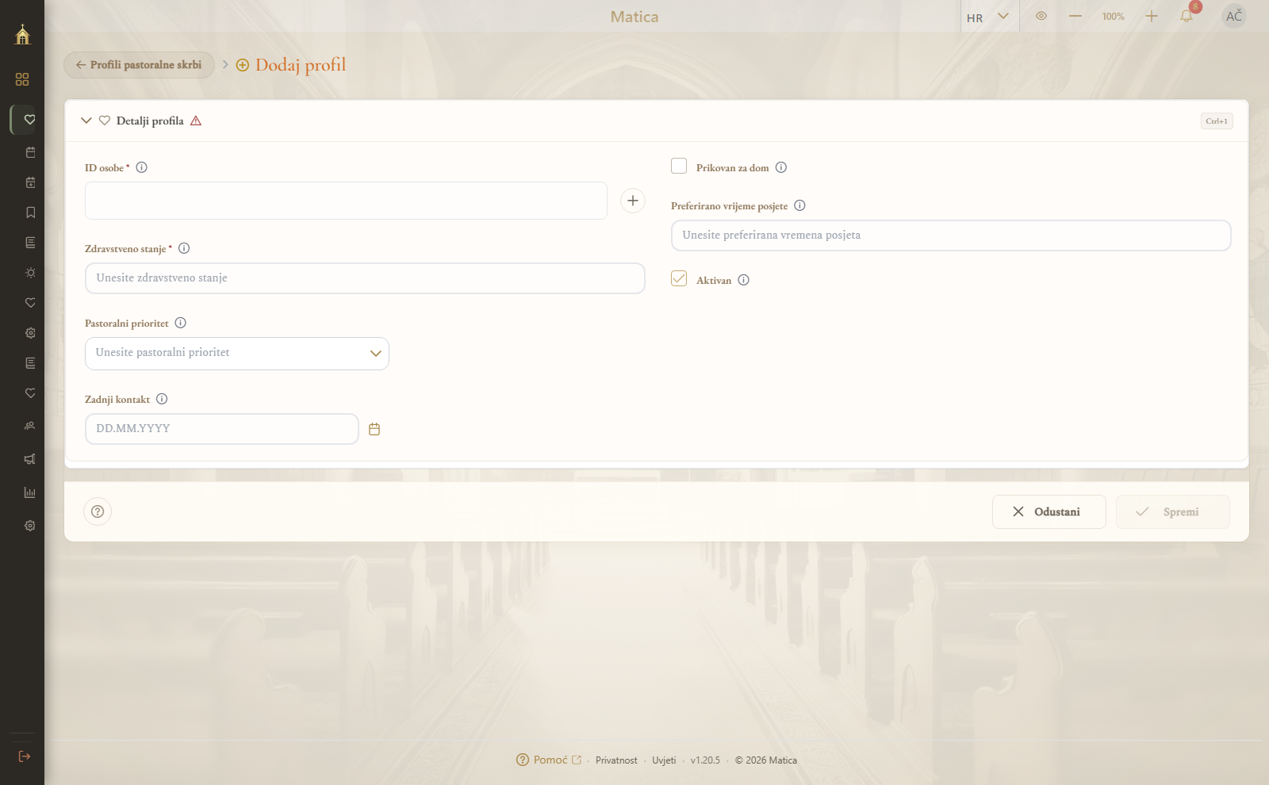
Task: Check the Prikovan za dom checkbox
Action: coord(679,166)
